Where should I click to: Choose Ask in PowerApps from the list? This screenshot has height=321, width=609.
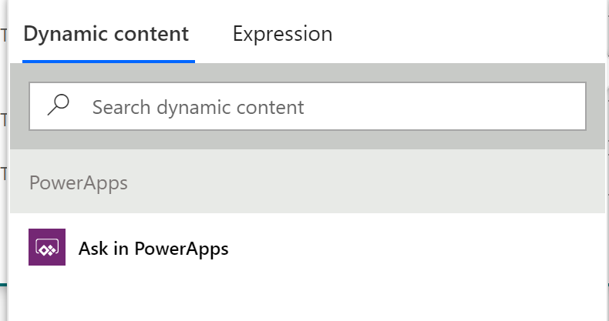(153, 248)
